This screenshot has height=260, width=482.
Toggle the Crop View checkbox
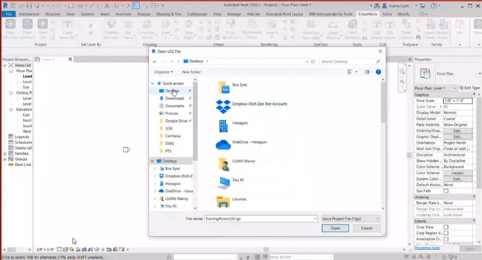446,227
